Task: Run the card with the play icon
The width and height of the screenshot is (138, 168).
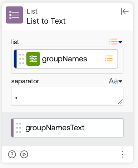Action: [24, 154]
